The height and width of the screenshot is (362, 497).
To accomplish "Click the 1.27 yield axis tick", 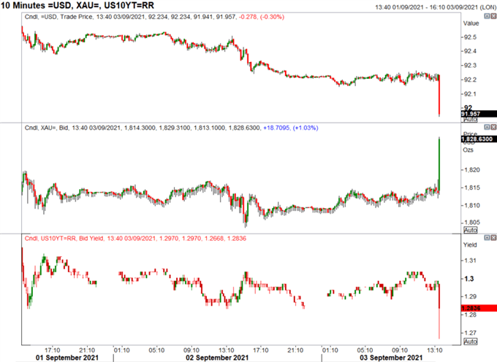I will click(x=470, y=333).
